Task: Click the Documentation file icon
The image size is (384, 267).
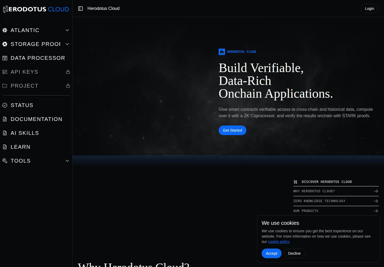Action: [x=5, y=119]
